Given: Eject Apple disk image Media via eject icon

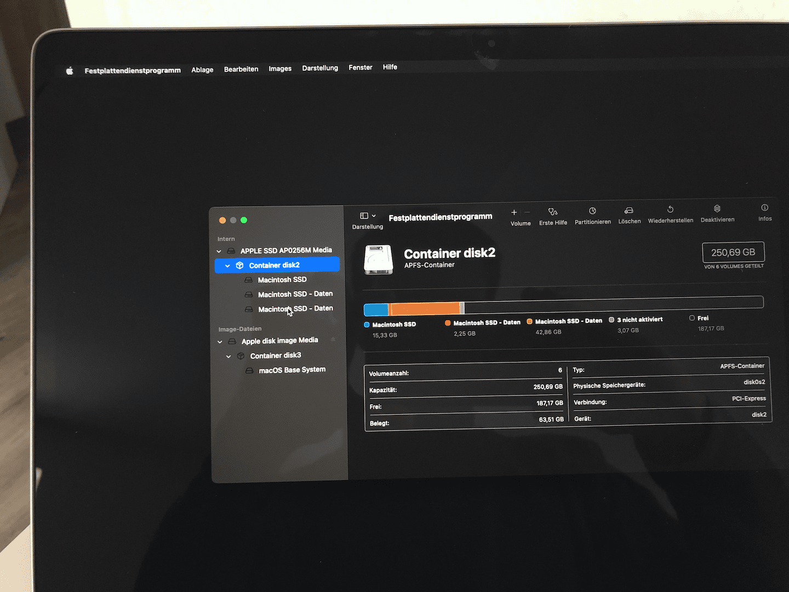Looking at the screenshot, I should click(333, 339).
